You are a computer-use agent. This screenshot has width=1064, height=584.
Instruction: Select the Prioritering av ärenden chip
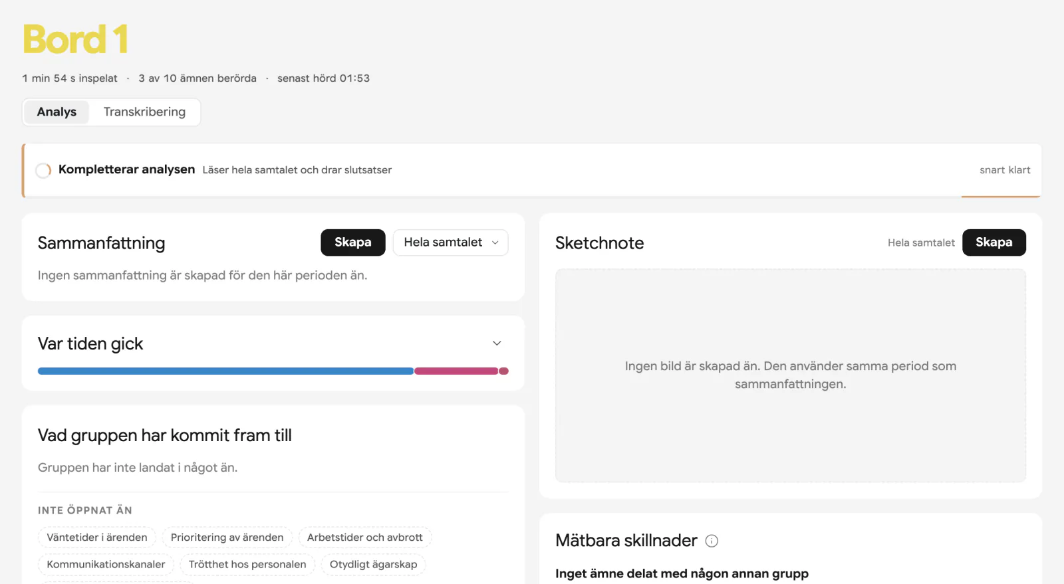(x=227, y=537)
